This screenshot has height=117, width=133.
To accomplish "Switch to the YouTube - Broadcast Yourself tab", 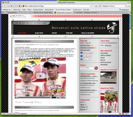I will (85, 12).
